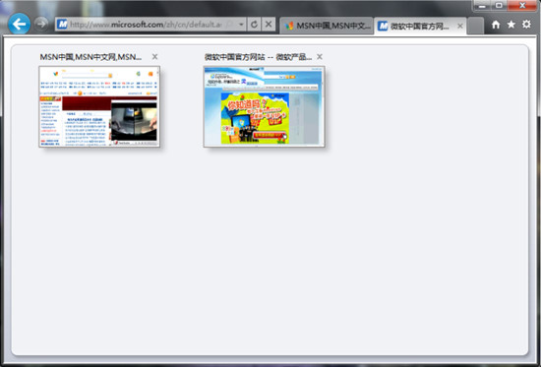The image size is (541, 367).
Task: Close the browser window
Action: [x=522, y=6]
